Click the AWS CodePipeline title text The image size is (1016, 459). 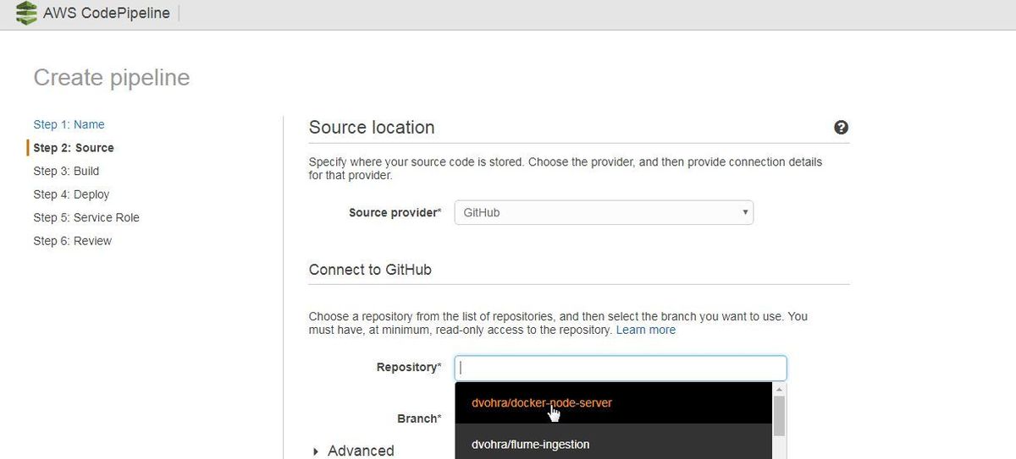(x=107, y=14)
